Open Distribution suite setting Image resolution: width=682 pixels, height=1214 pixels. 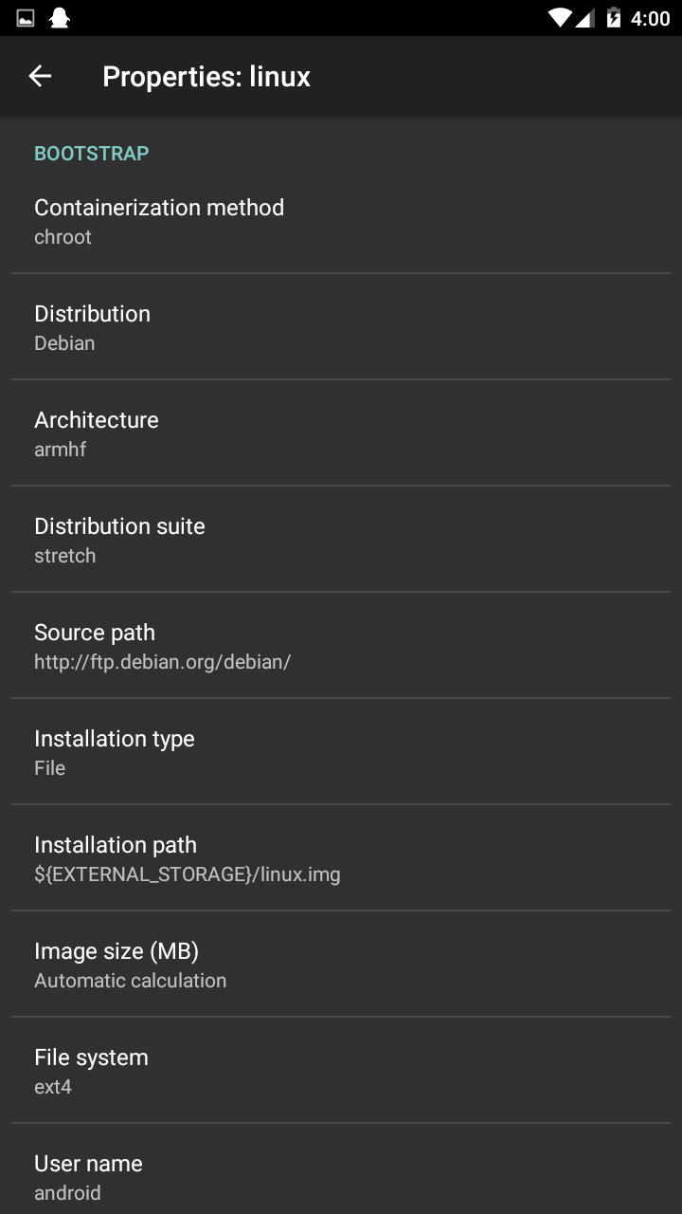(341, 540)
